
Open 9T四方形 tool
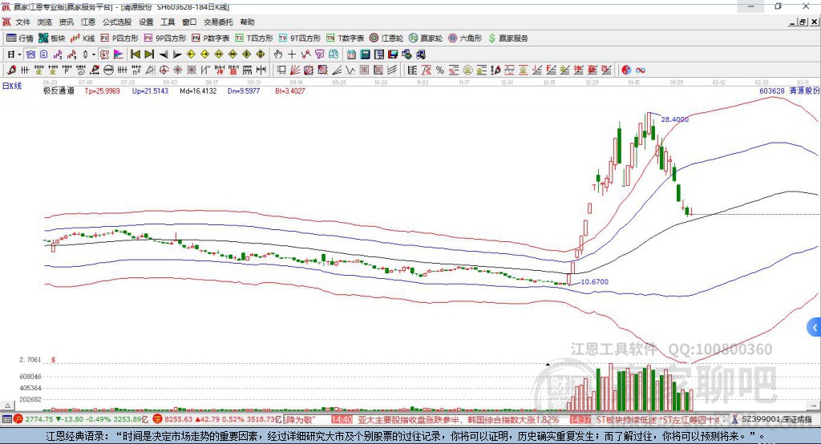[300, 38]
